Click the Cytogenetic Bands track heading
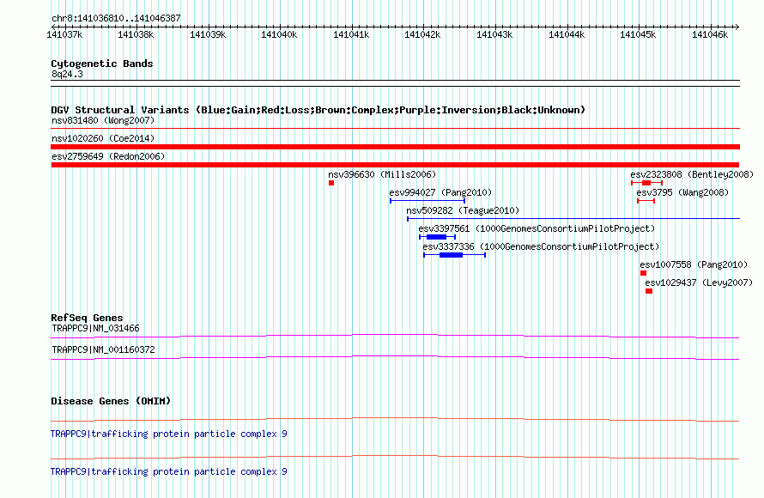This screenshot has height=498, width=764. 102,64
